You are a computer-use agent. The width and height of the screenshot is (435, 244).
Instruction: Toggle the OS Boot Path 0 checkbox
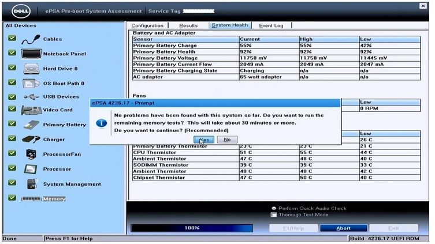coord(12,82)
